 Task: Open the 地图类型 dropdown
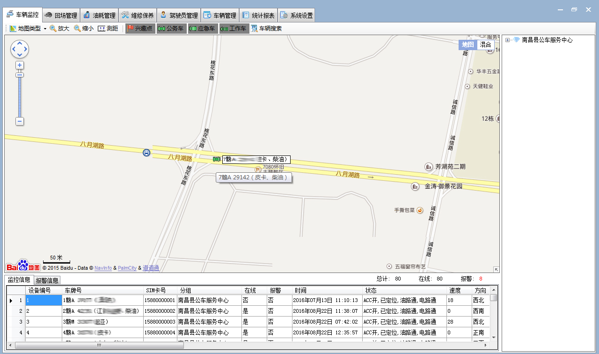(x=28, y=29)
